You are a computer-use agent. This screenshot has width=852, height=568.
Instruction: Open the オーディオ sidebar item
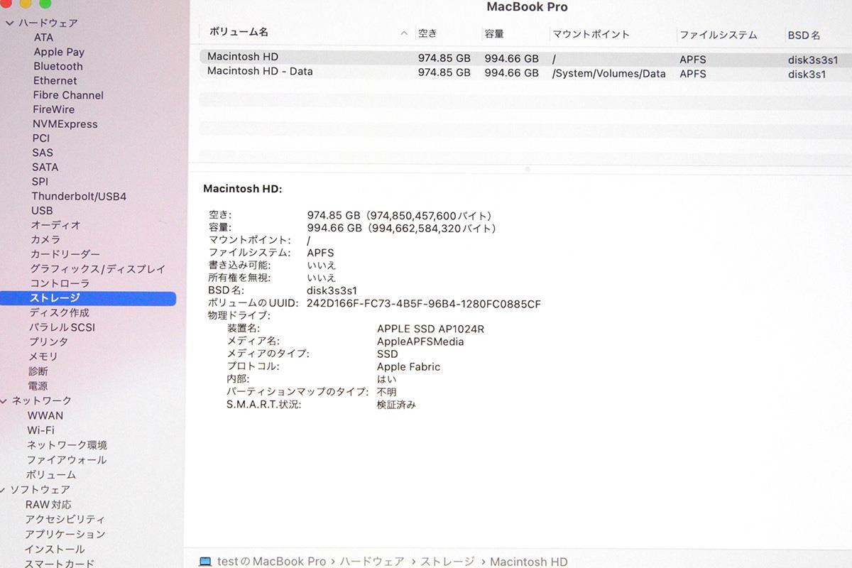click(x=56, y=225)
